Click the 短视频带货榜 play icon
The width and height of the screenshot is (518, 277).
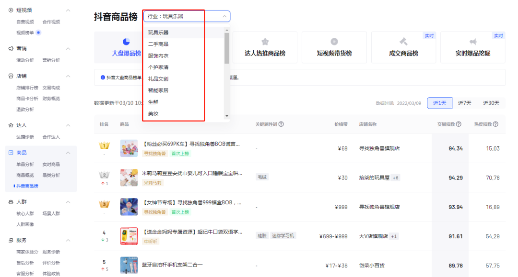(x=334, y=42)
